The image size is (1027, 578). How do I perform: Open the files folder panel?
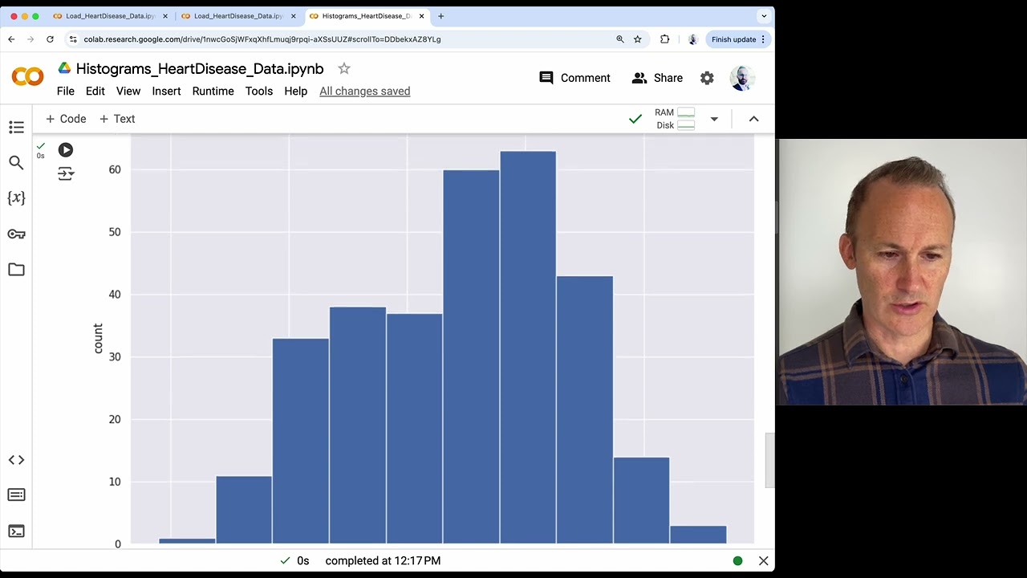pyautogui.click(x=16, y=270)
